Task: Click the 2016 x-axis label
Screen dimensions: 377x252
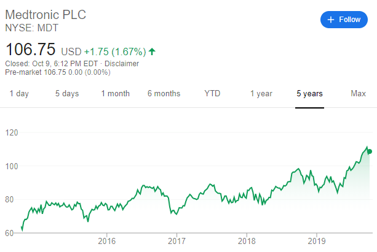Action: (x=107, y=241)
